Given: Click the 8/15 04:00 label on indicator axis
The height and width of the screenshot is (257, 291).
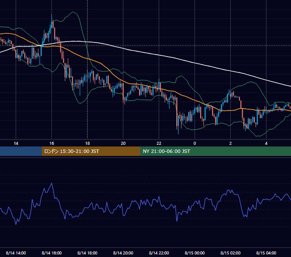Looking at the screenshot, I should pyautogui.click(x=266, y=253).
